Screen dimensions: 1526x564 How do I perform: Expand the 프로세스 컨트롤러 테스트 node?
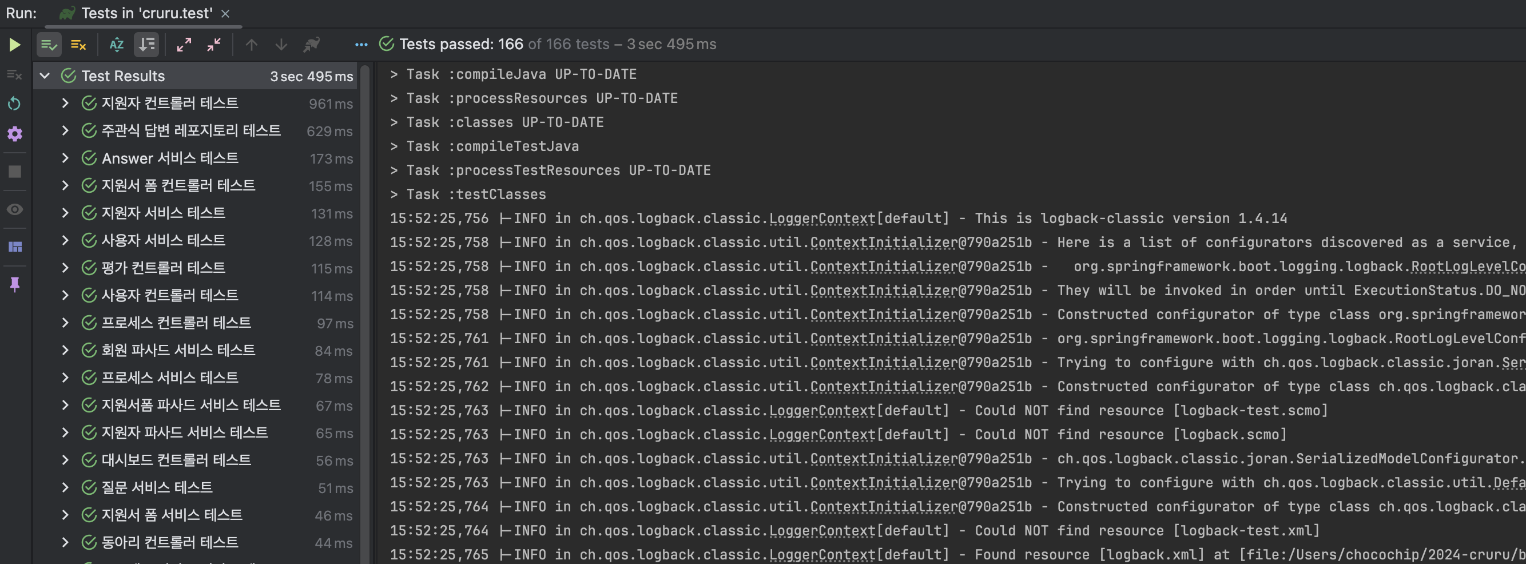[x=65, y=323]
